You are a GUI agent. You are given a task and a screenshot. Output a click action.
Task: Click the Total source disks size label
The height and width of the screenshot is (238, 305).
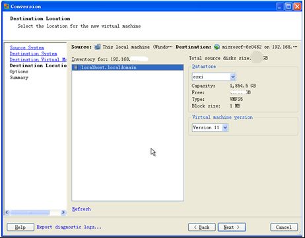click(x=220, y=58)
